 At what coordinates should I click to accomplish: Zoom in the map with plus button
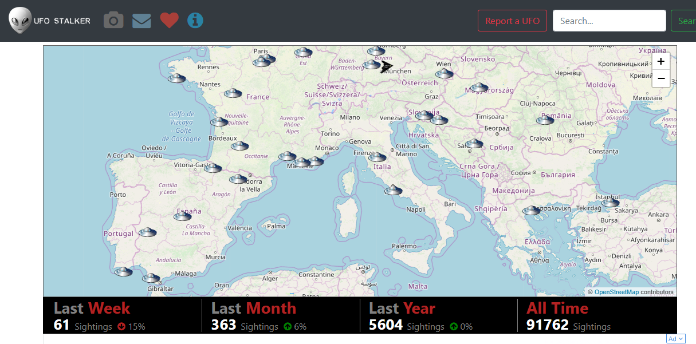661,61
